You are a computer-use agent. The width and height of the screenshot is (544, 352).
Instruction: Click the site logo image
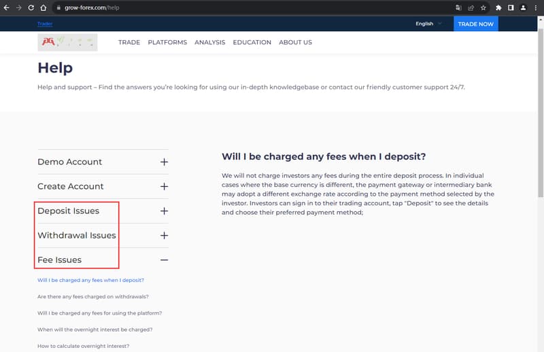click(67, 42)
